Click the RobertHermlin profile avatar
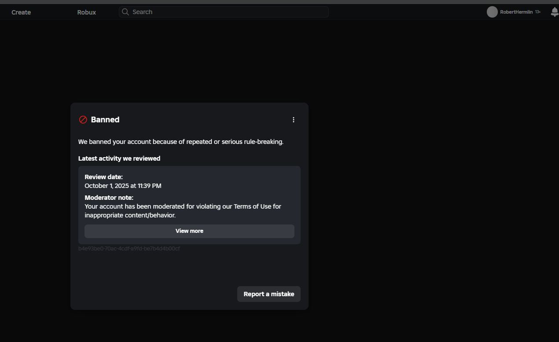The image size is (559, 342). point(492,12)
